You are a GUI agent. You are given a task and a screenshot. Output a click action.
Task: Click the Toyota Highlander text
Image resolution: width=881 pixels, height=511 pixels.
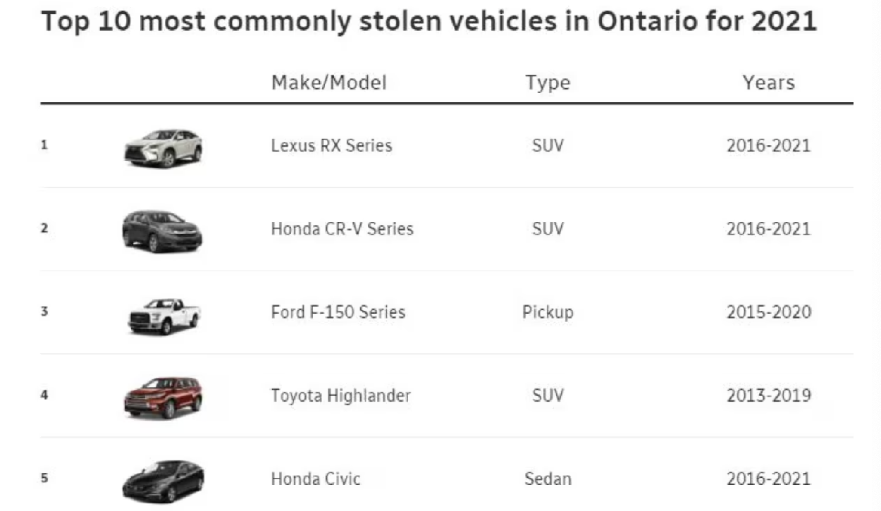pos(340,396)
